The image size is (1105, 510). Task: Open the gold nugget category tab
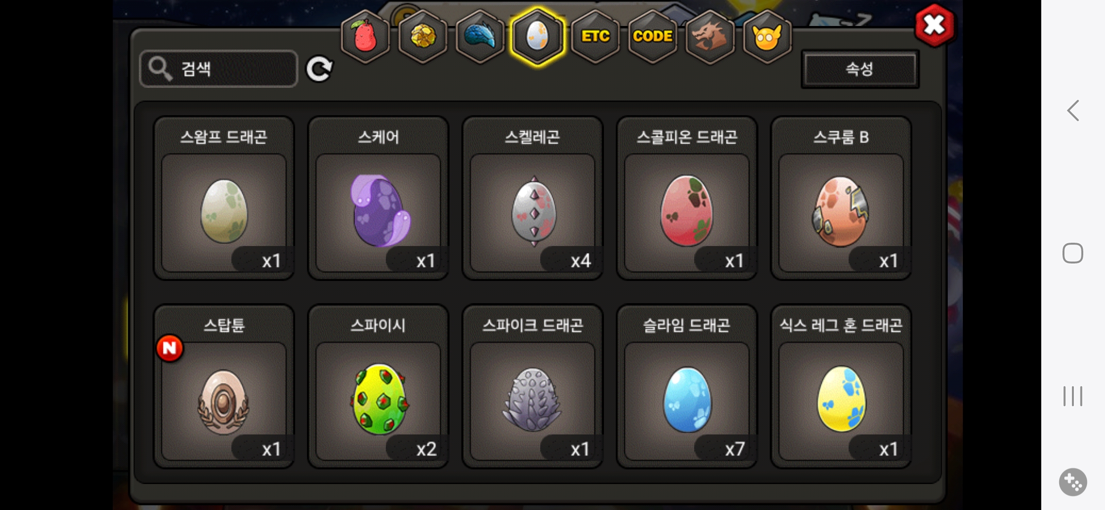pos(423,37)
